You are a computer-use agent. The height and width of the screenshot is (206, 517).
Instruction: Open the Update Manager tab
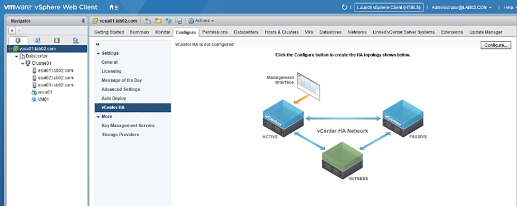(485, 32)
